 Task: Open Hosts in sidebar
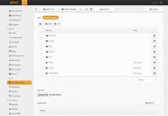pyautogui.click(x=13, y=47)
